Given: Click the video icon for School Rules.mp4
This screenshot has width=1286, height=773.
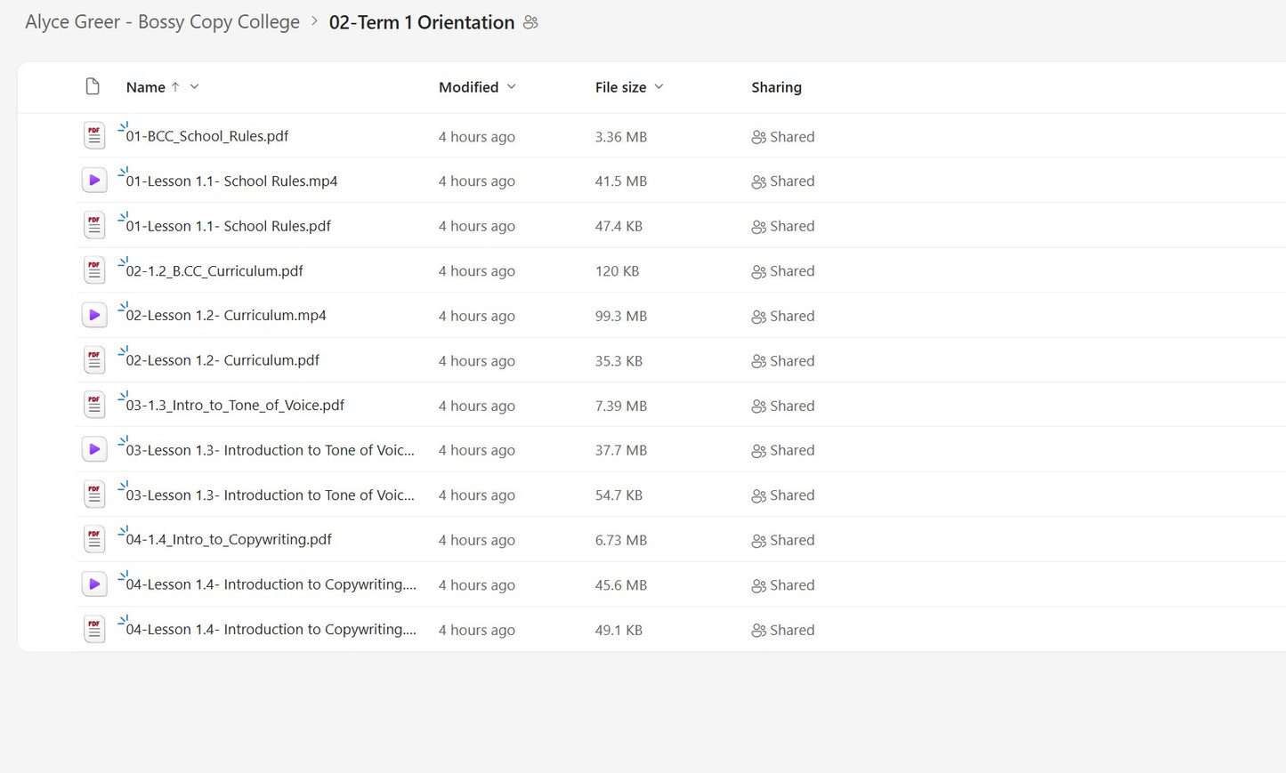Looking at the screenshot, I should (94, 181).
